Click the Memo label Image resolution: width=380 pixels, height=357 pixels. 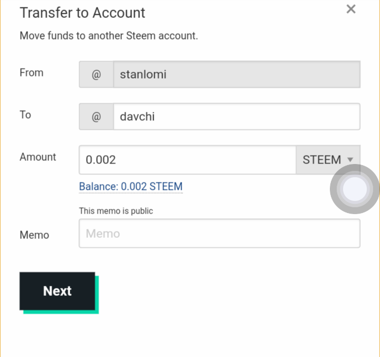[34, 235]
